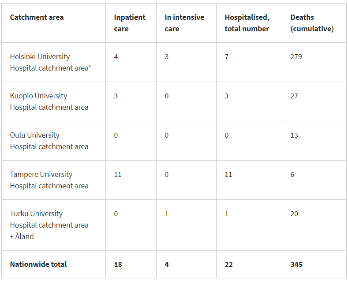This screenshot has height=281, width=348.
Task: Click the "Deaths (cumulative)" column header
Action: click(x=312, y=23)
